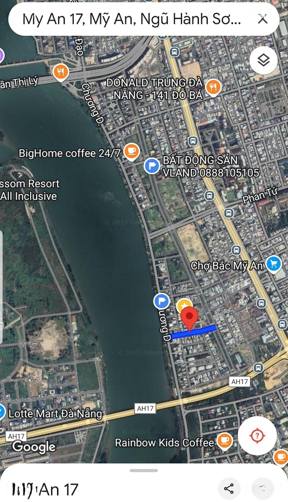Screen dimensions: 288x502
Task: Open Rainbow Kids Coffee cafe marker
Action: coord(225,442)
